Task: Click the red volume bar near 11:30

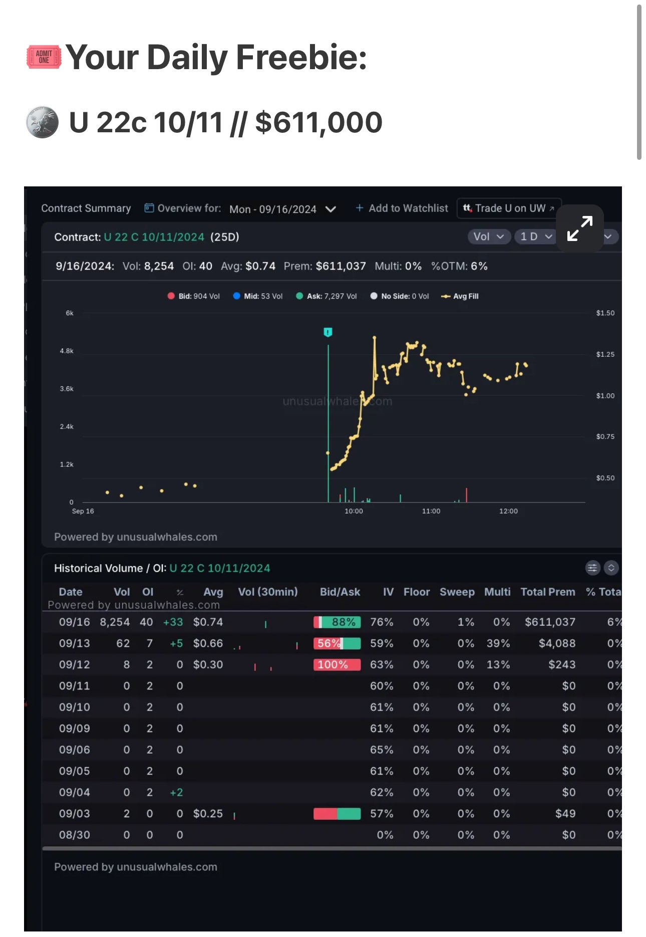Action: pos(466,495)
